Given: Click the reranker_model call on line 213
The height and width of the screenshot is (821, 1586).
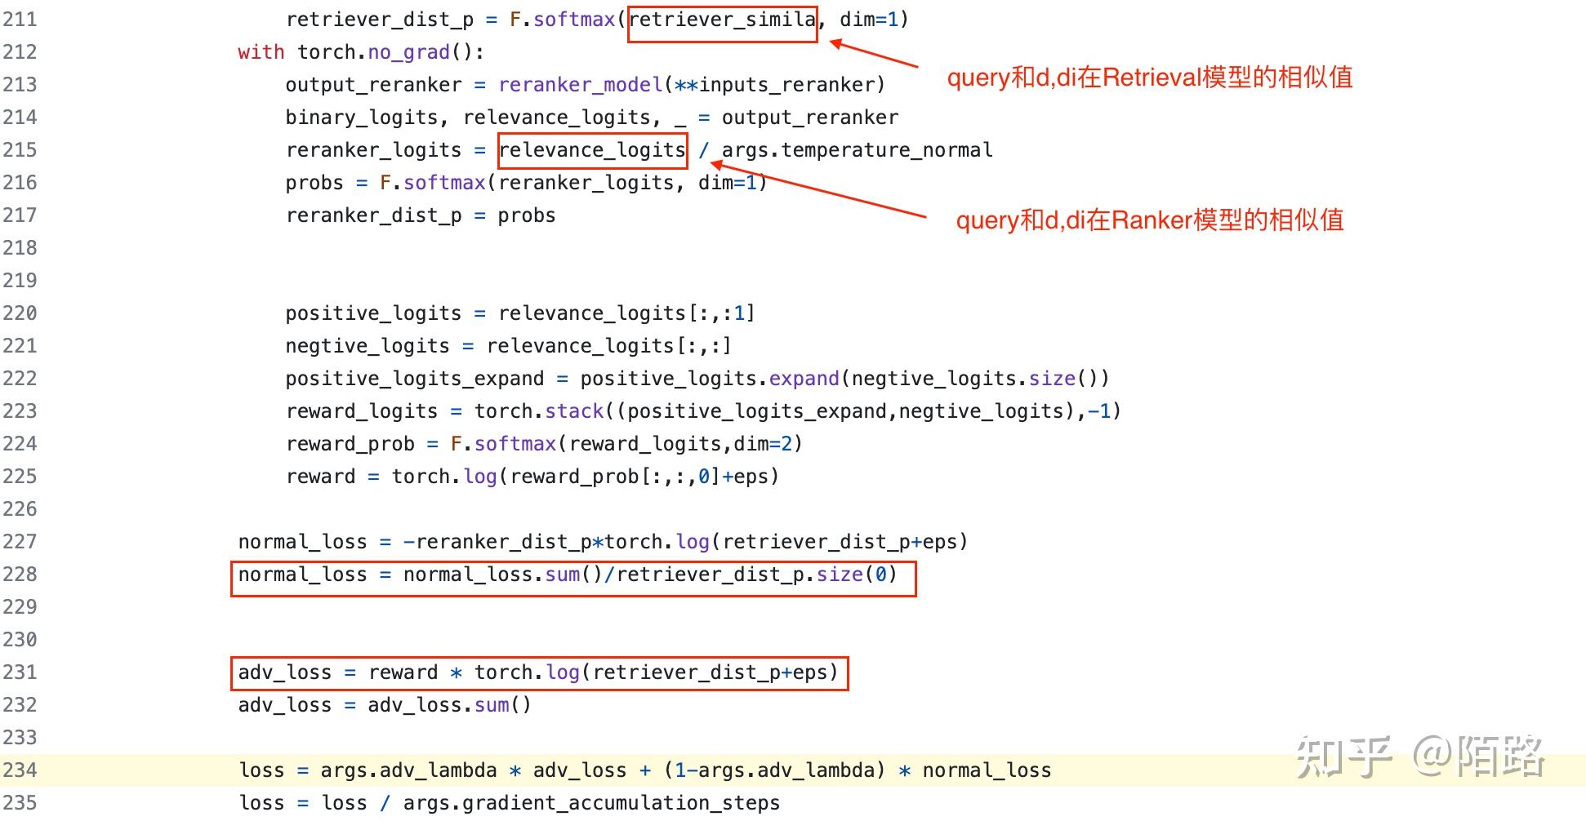Looking at the screenshot, I should click(x=580, y=84).
